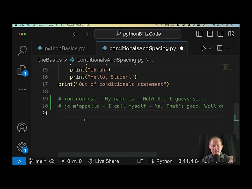Click conditionalsAndSpacing.py in the breadcrumb

tap(110, 60)
